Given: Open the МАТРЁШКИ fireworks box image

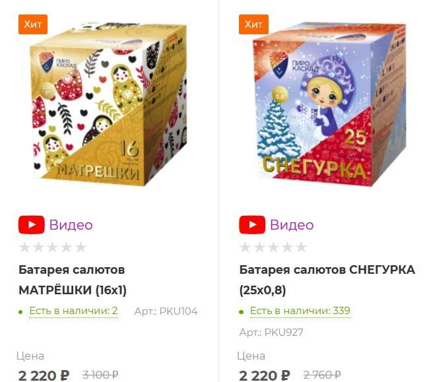Looking at the screenshot, I should [x=110, y=104].
